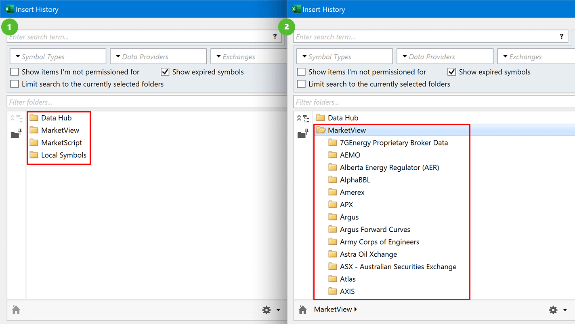Click the collapse-all tree icon in left window

16,118
